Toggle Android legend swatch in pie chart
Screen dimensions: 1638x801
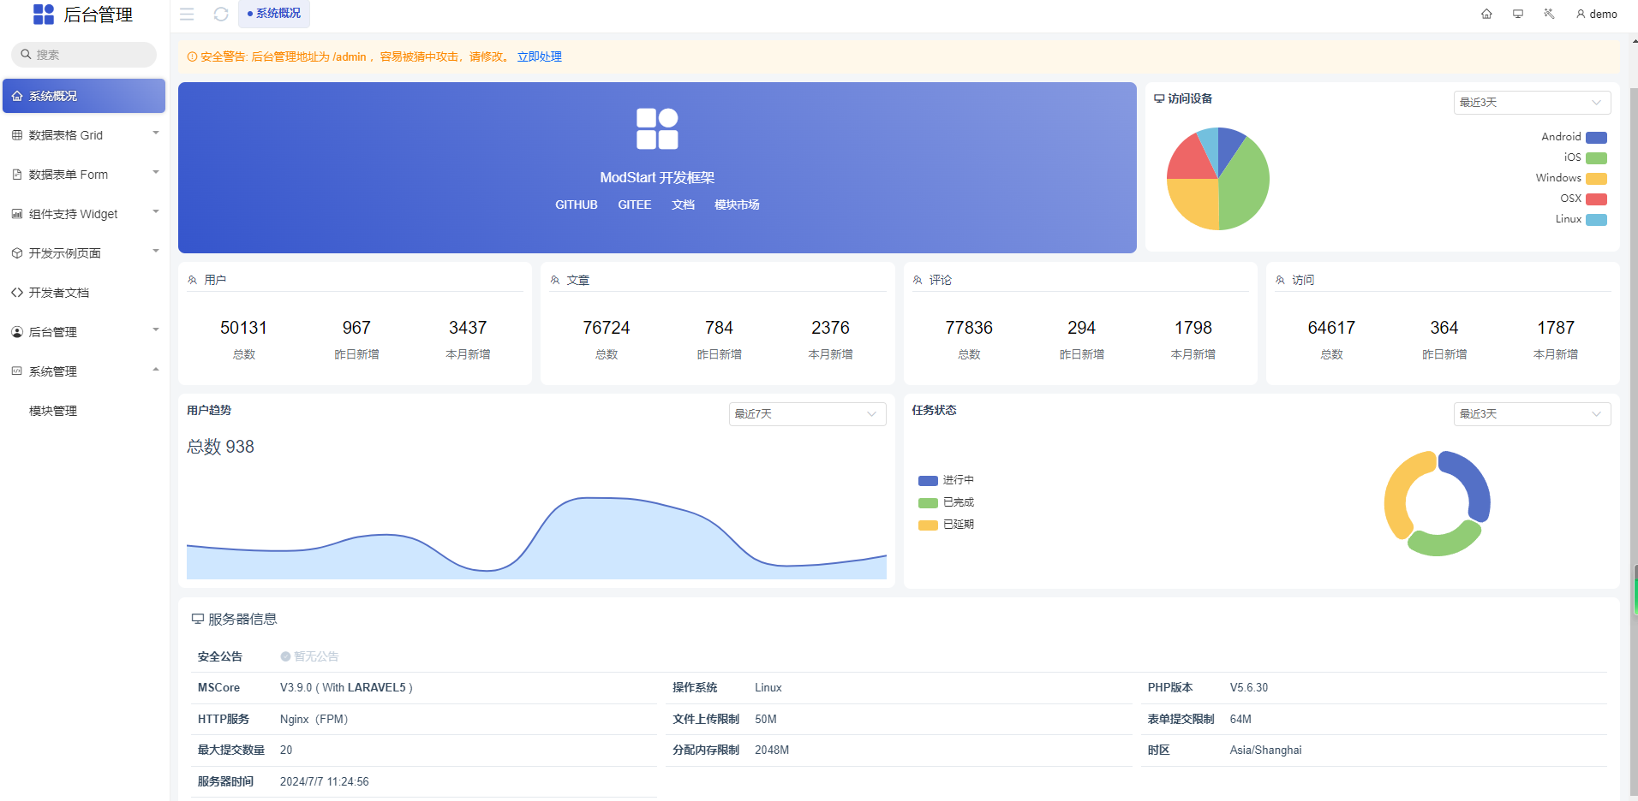1596,138
